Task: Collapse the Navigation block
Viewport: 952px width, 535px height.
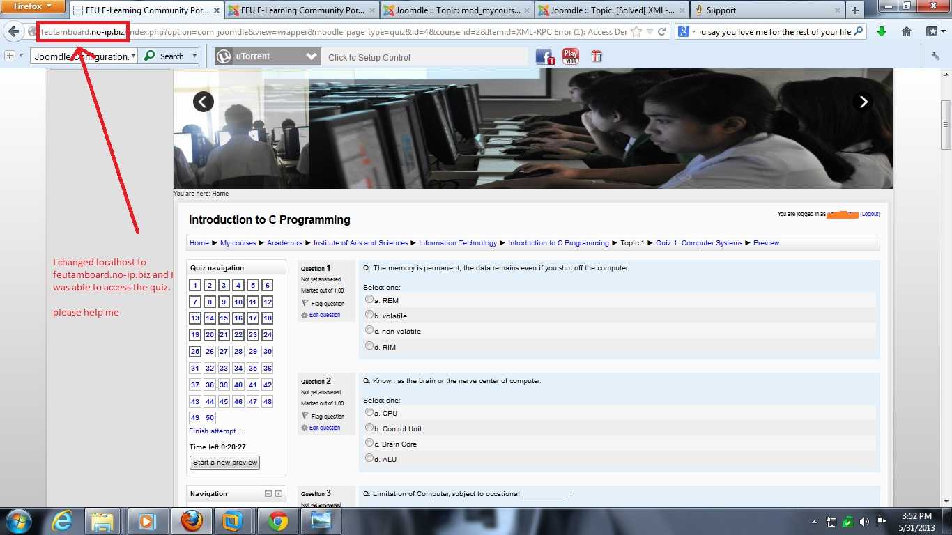Action: coord(268,493)
